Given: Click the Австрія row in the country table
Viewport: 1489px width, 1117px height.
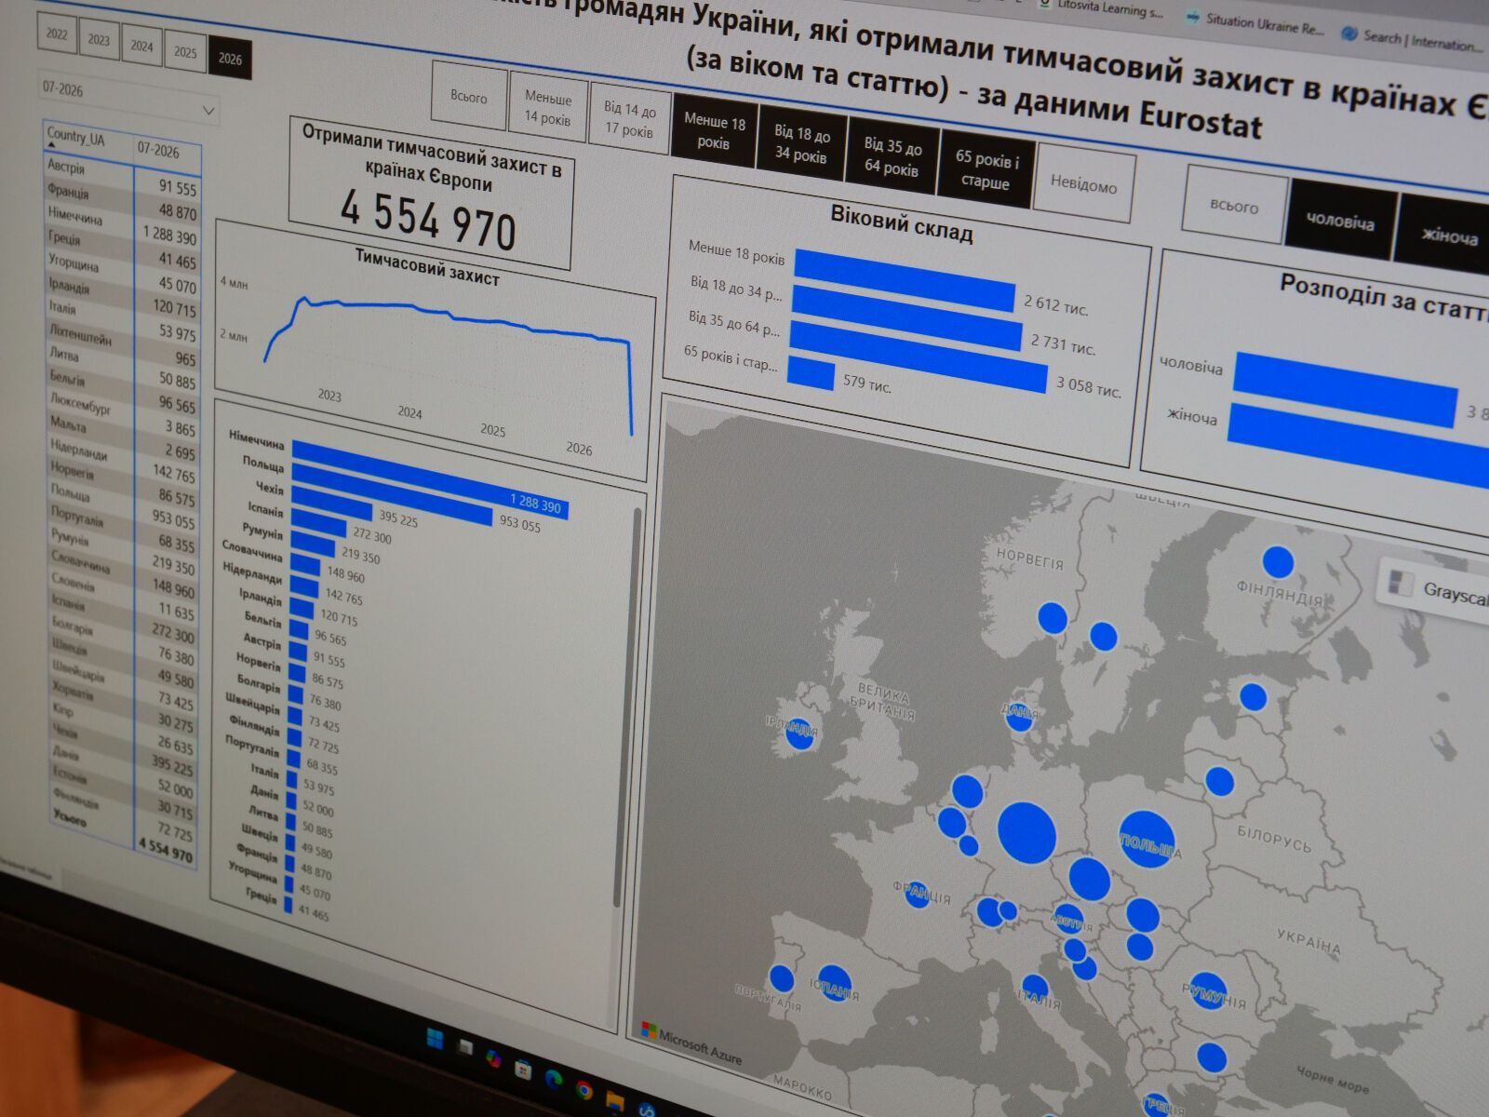Looking at the screenshot, I should [x=122, y=177].
